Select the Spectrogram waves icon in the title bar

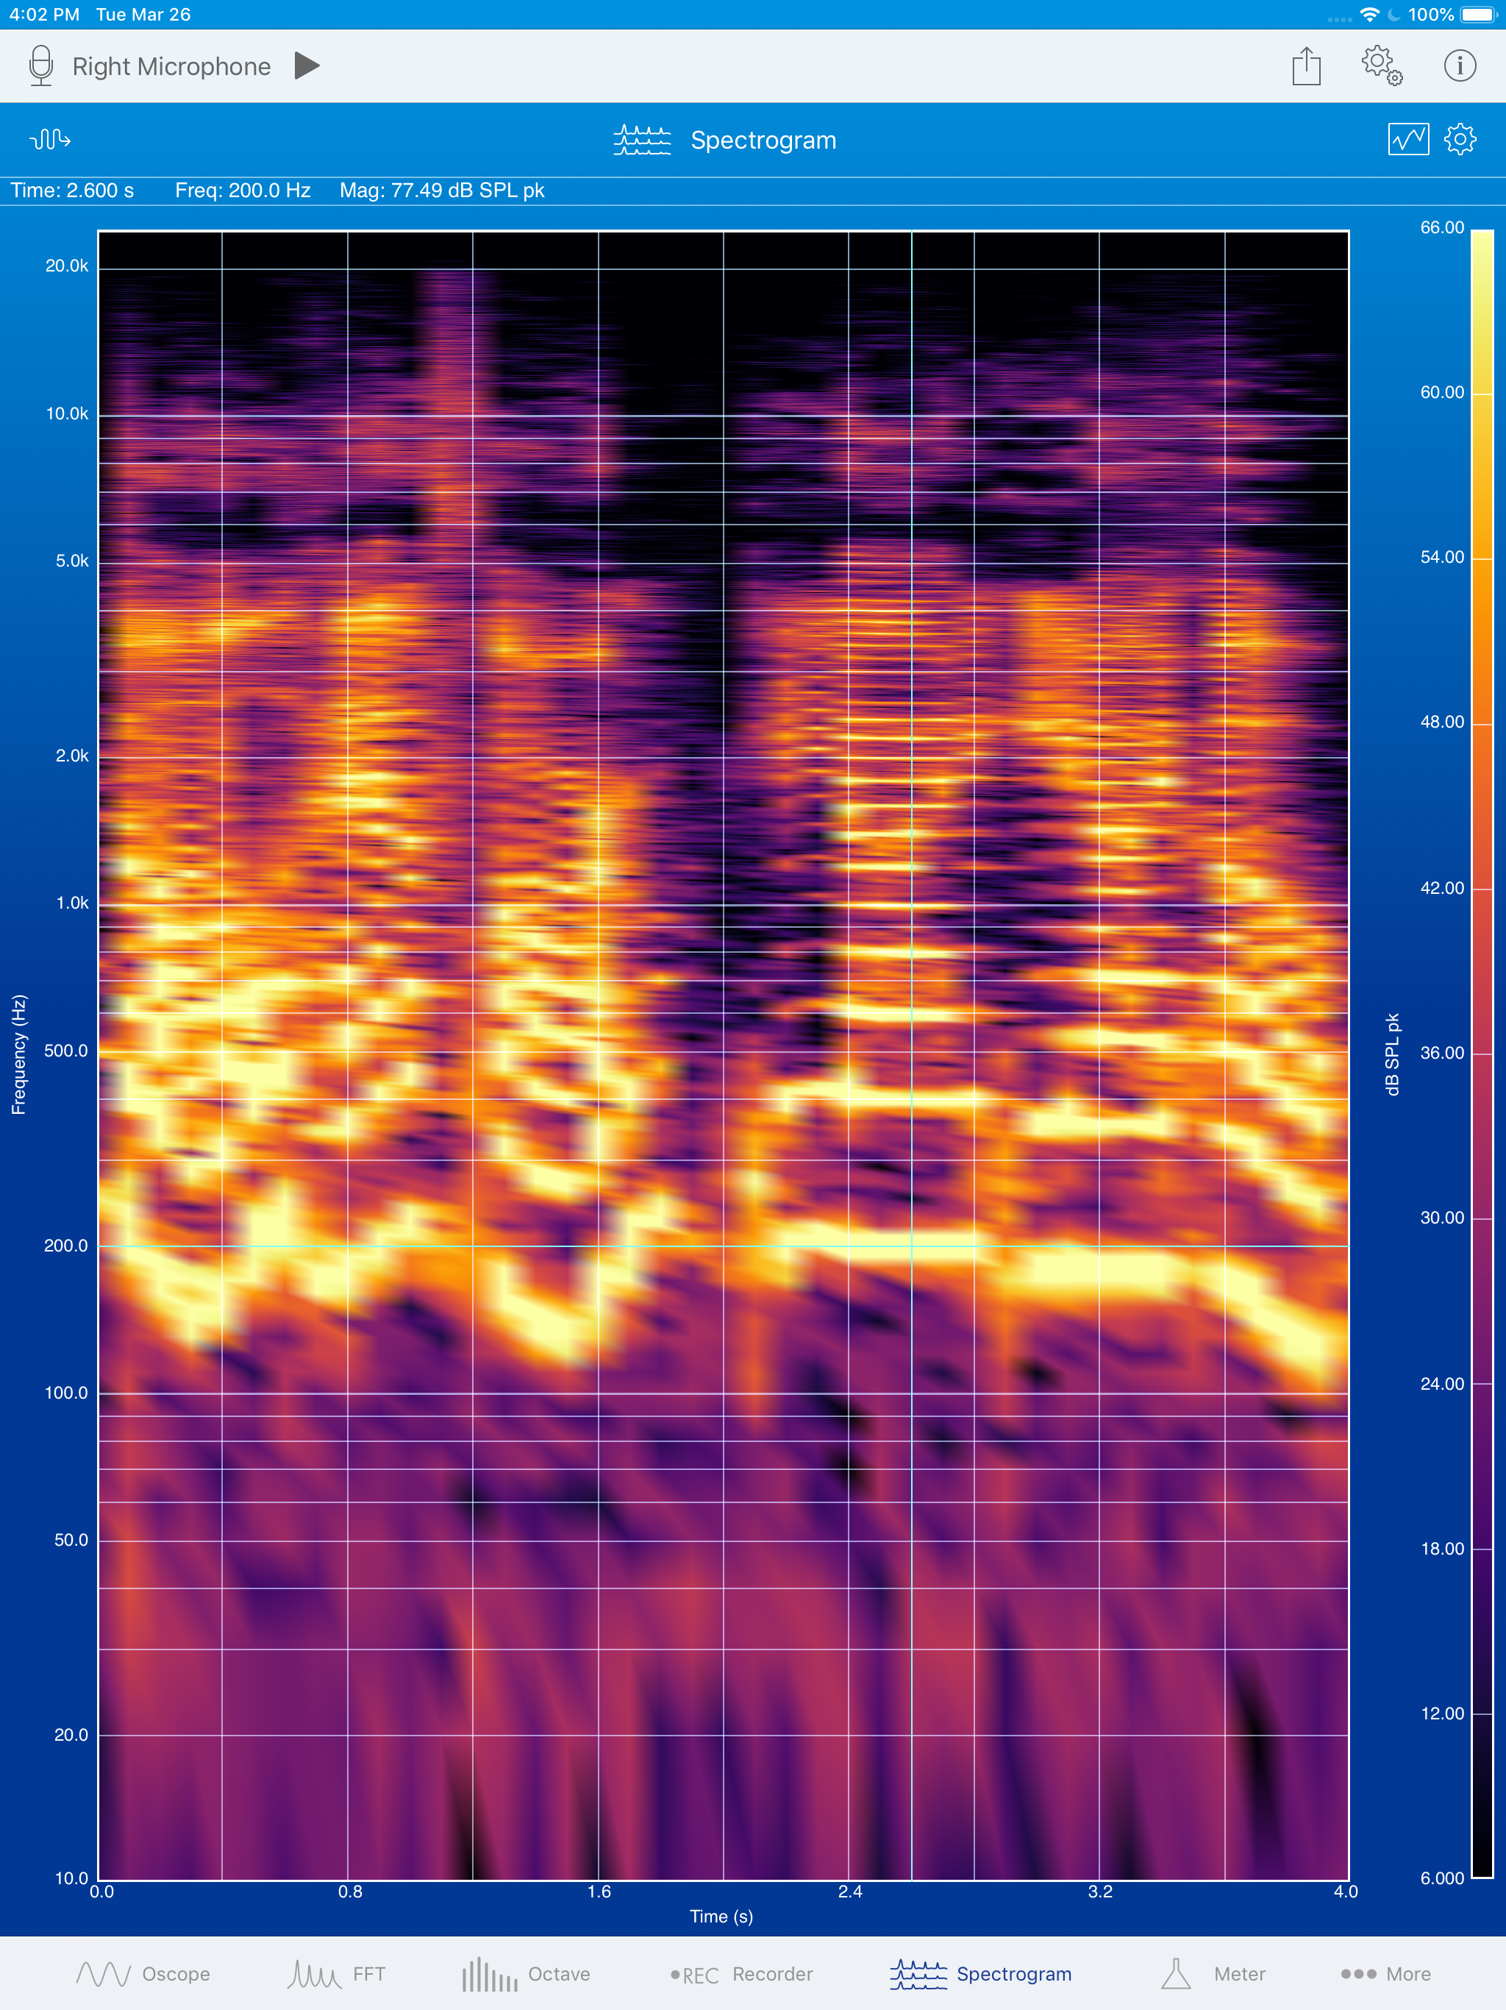643,139
